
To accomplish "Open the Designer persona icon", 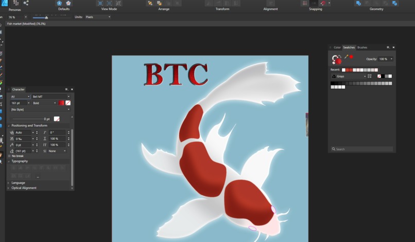I will click(x=5, y=3).
